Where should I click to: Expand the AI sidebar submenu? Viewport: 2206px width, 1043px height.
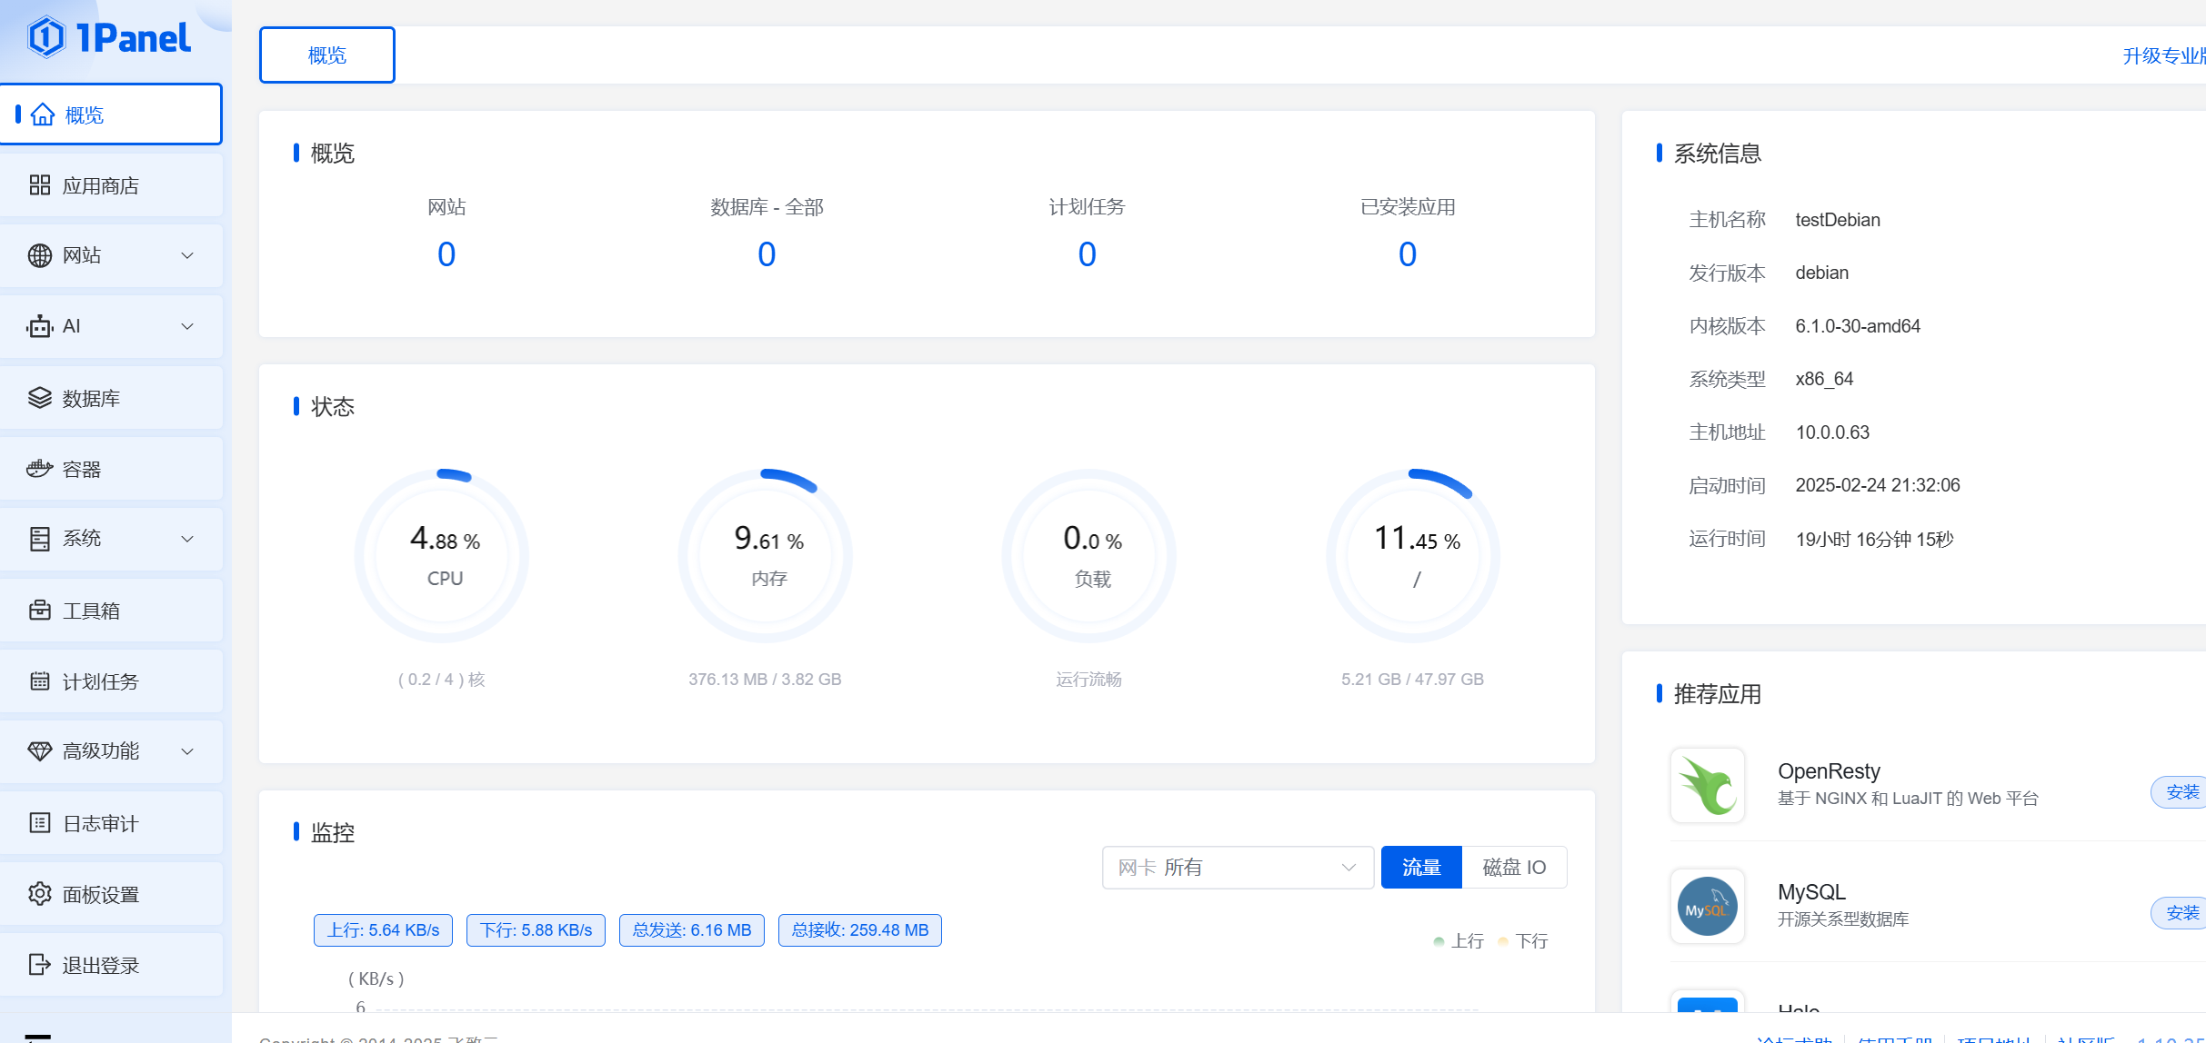tap(187, 327)
